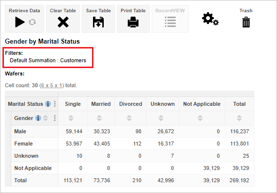
Task: Click cell value 10 in Unknown row
Action: point(79,156)
